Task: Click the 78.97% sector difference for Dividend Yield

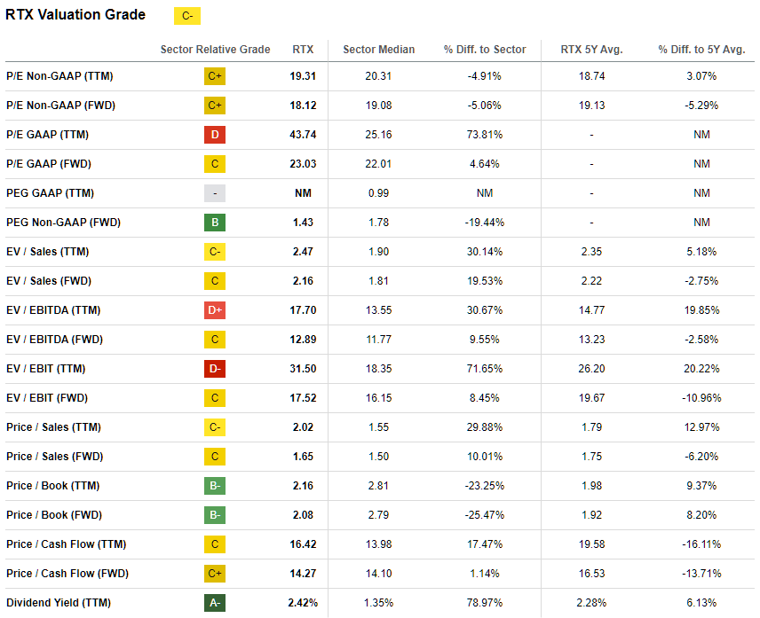Action: [x=485, y=603]
